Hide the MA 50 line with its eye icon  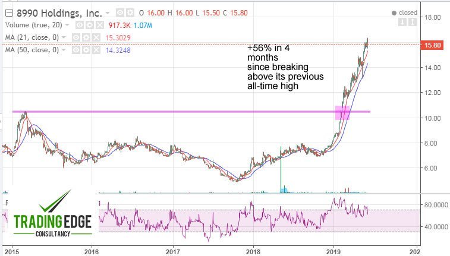76,50
